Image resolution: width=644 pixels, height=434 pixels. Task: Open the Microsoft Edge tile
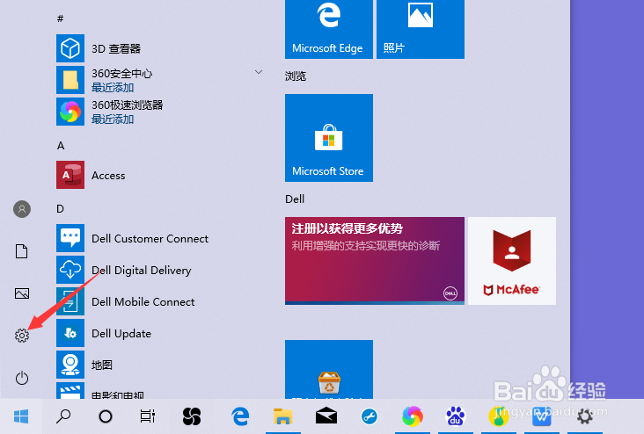[x=329, y=29]
